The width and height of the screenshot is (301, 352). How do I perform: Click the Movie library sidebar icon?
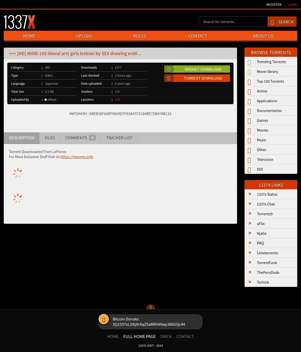pyautogui.click(x=249, y=72)
